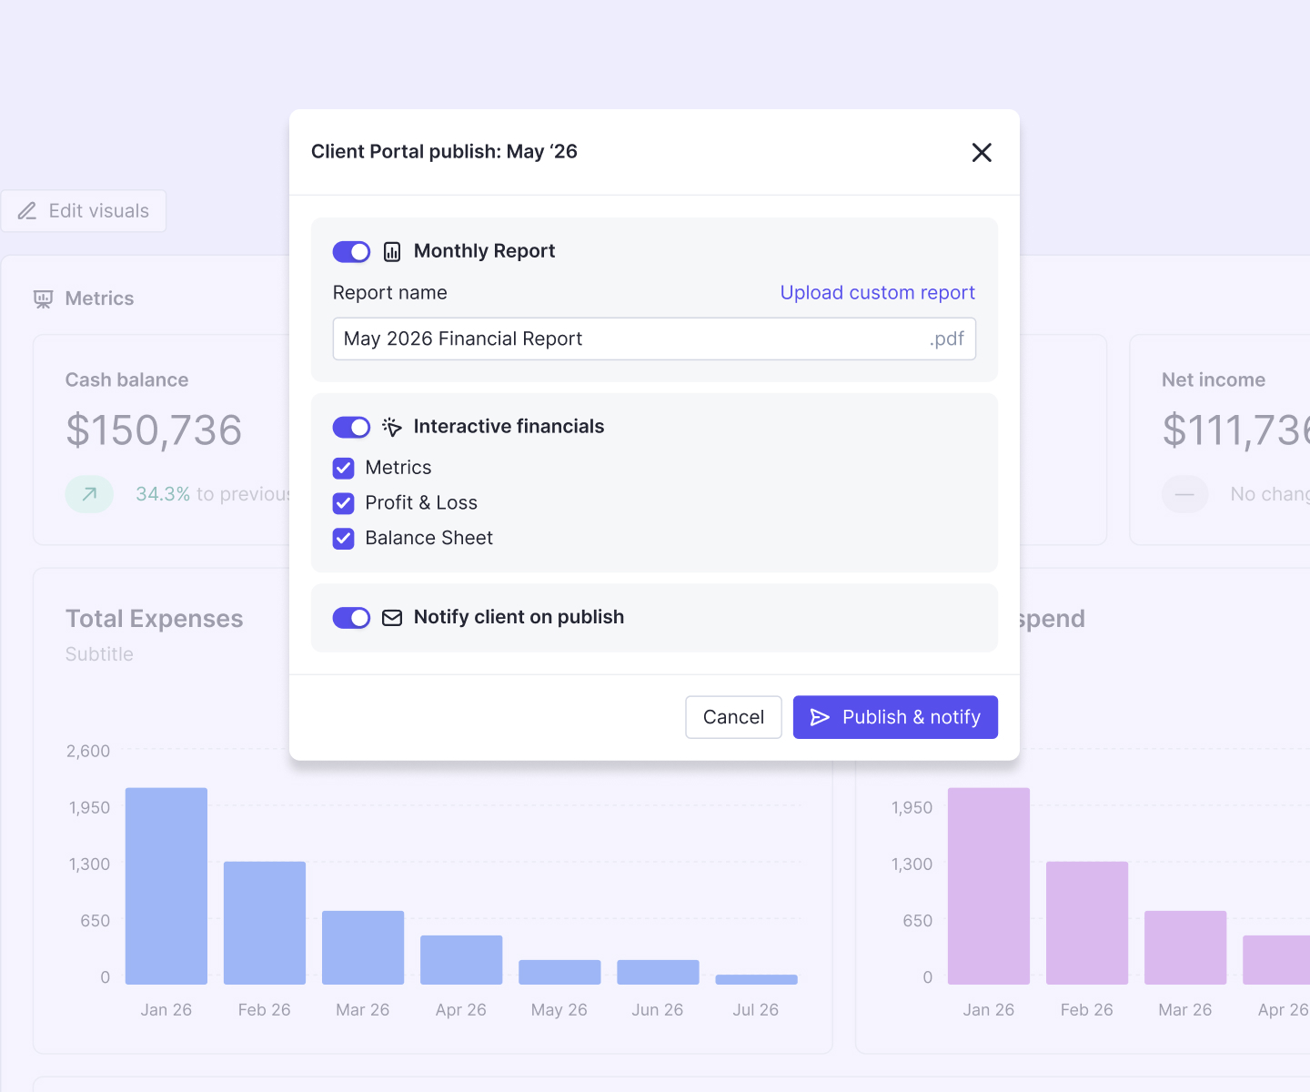The width and height of the screenshot is (1310, 1092).
Task: Click the Apr 26 bar in Total Expenses
Action: tap(461, 960)
